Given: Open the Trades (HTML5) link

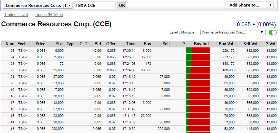Looking at the screenshot, I should coord(49,15).
